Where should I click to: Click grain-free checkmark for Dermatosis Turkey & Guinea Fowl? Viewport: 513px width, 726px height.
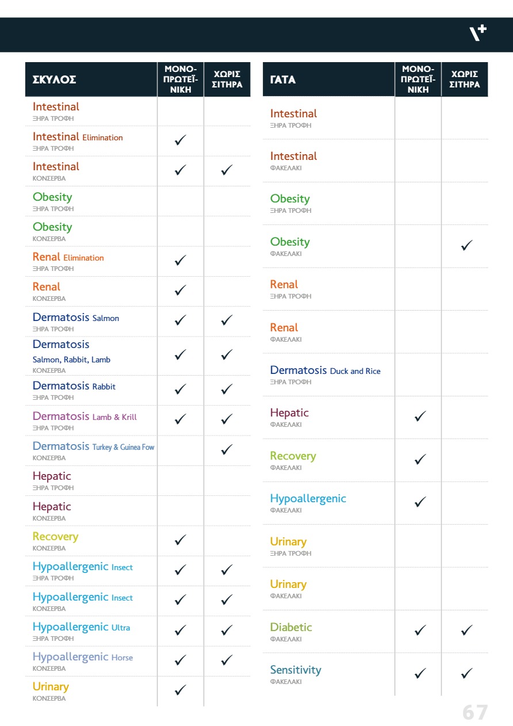(x=227, y=449)
